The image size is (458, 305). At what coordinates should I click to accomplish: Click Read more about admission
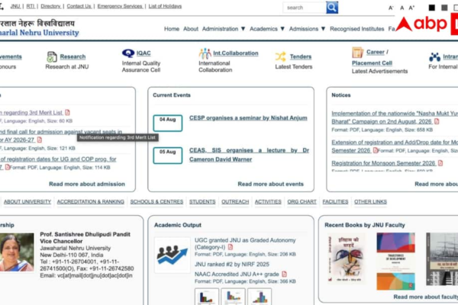87,184
